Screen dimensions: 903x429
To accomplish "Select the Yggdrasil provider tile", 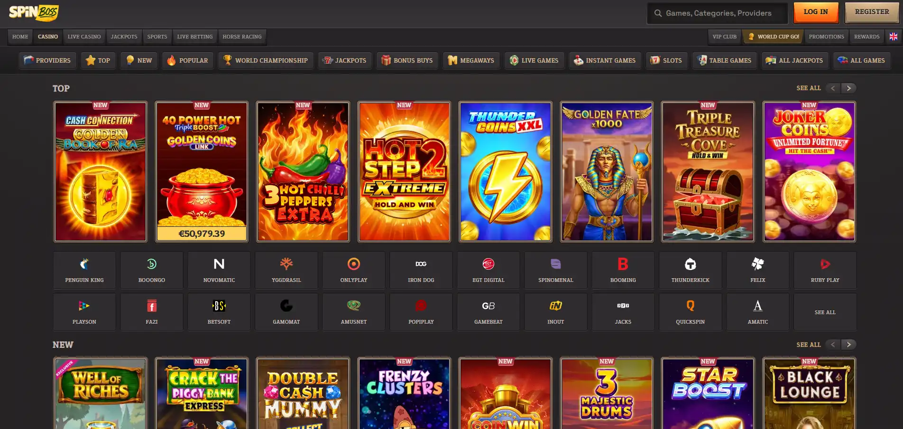I will point(286,270).
